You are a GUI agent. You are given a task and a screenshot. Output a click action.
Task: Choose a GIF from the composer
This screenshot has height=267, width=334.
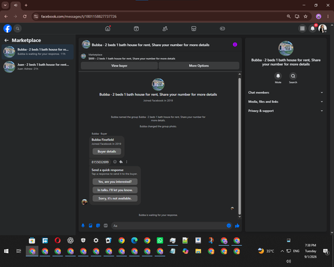[x=106, y=226]
